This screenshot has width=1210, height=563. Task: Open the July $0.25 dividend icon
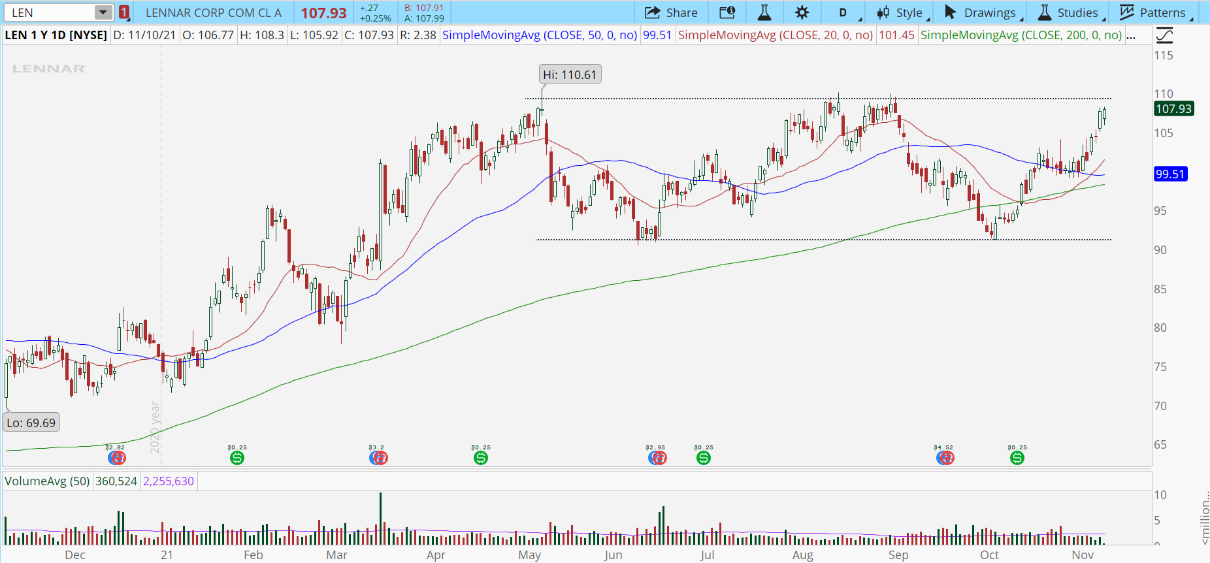coord(704,458)
